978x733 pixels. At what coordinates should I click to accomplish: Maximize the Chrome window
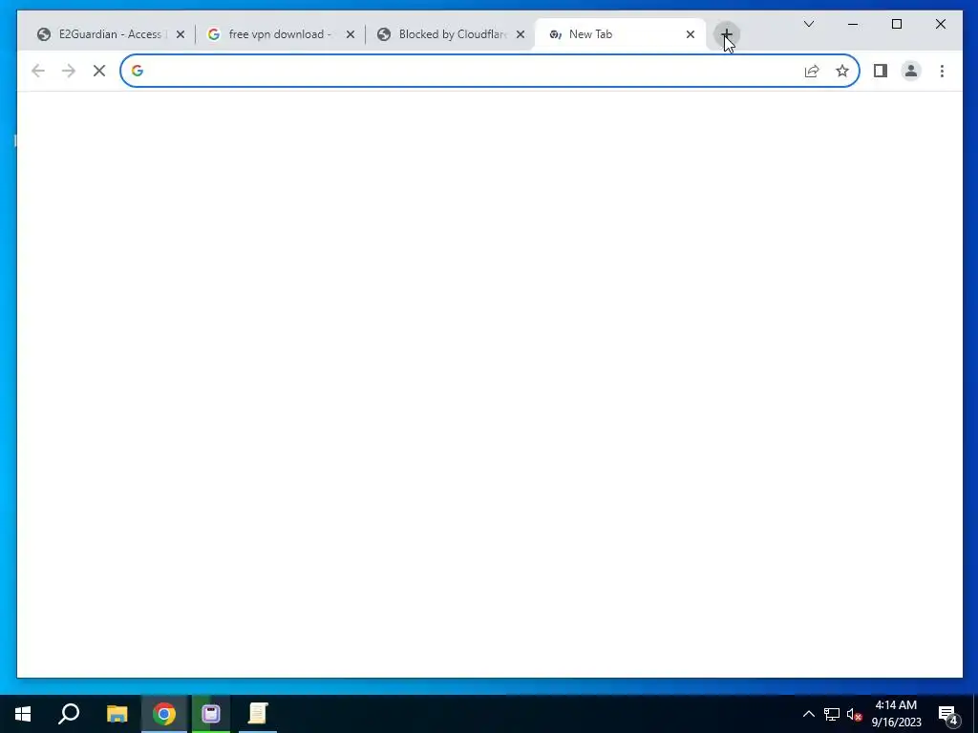(x=897, y=24)
